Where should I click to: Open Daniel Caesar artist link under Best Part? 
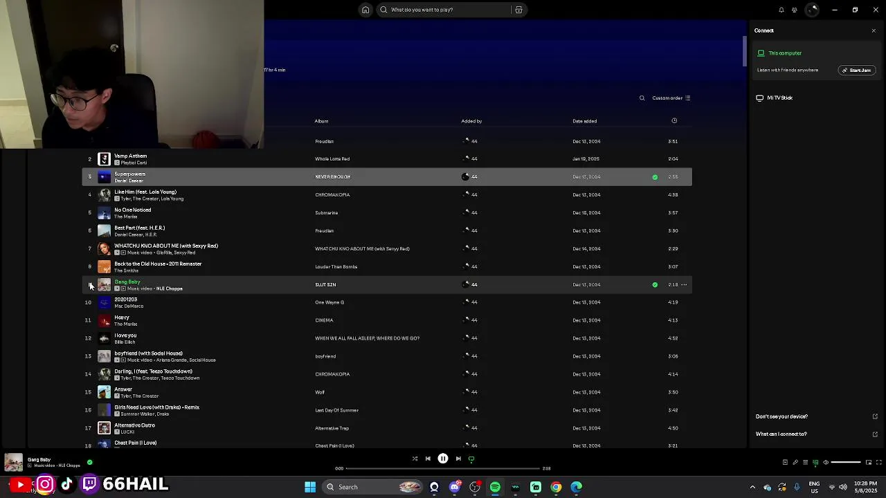point(128,234)
